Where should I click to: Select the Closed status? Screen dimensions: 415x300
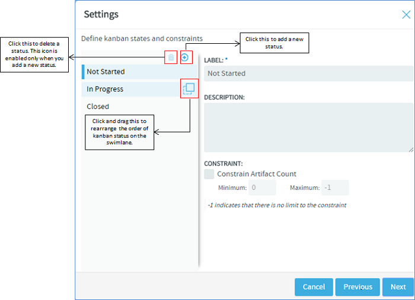point(139,107)
